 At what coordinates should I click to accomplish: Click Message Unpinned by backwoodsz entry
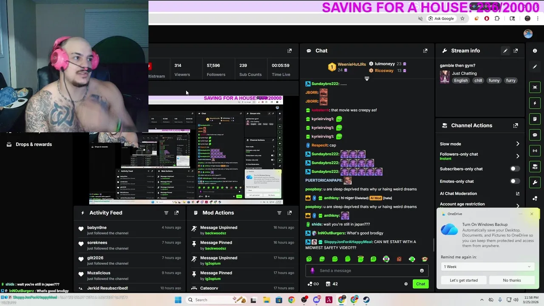[243, 230]
